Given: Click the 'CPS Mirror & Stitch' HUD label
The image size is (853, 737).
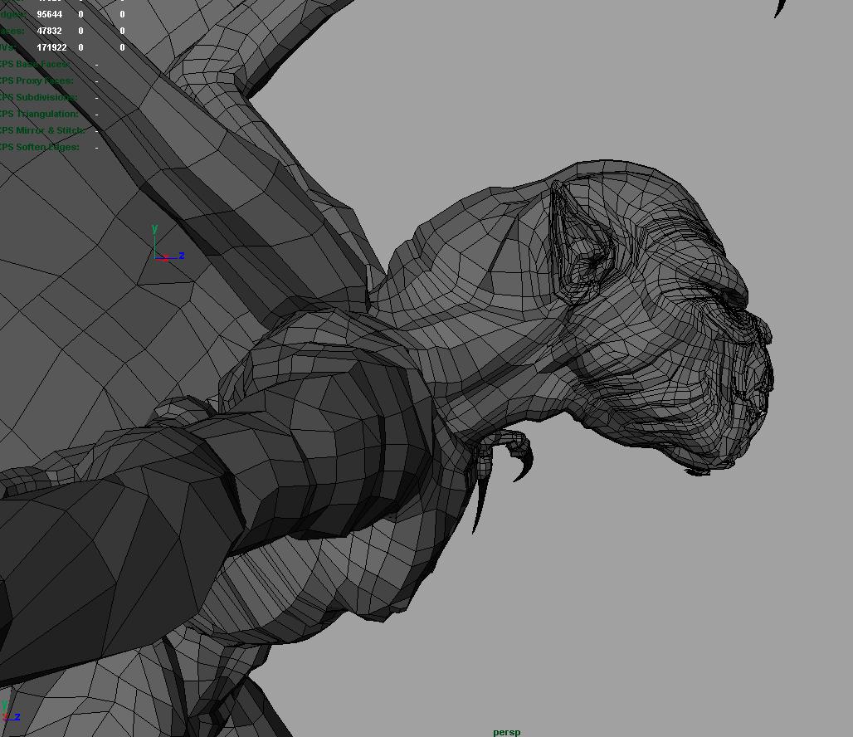Looking at the screenshot, I should coord(41,130).
